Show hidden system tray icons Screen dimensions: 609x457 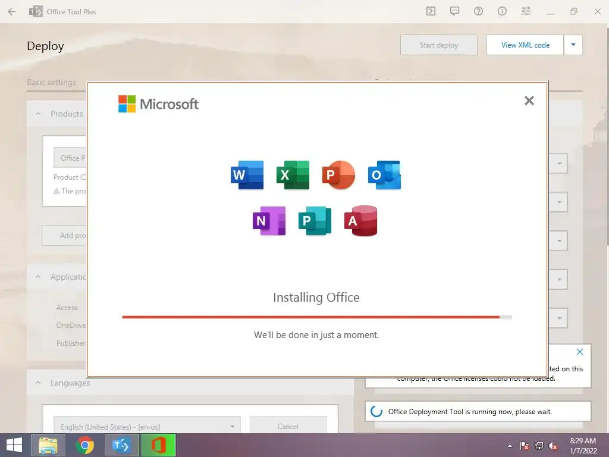point(510,446)
